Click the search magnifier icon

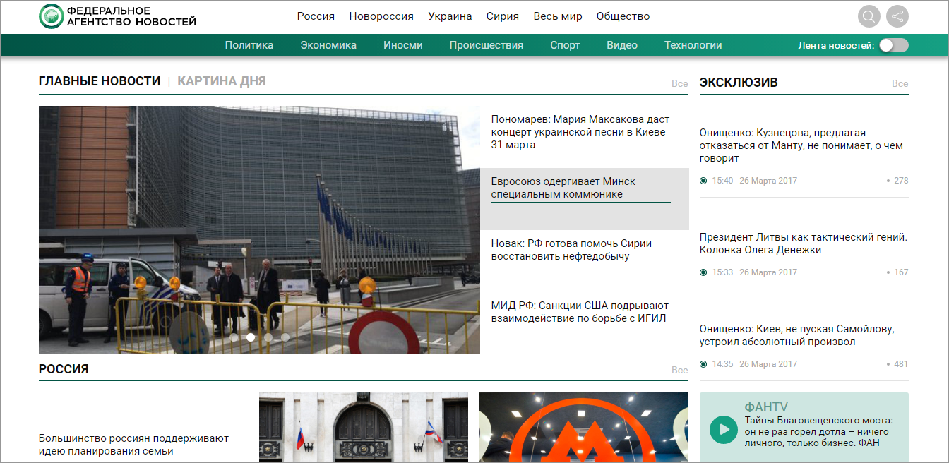tap(869, 16)
